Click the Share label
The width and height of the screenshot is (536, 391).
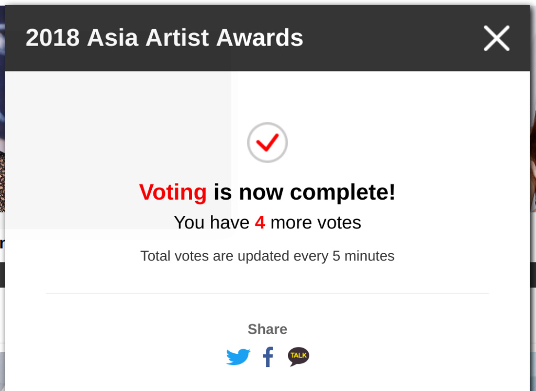[267, 329]
